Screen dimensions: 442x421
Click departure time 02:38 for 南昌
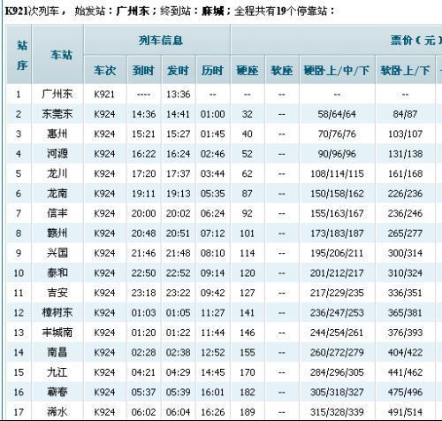178,353
